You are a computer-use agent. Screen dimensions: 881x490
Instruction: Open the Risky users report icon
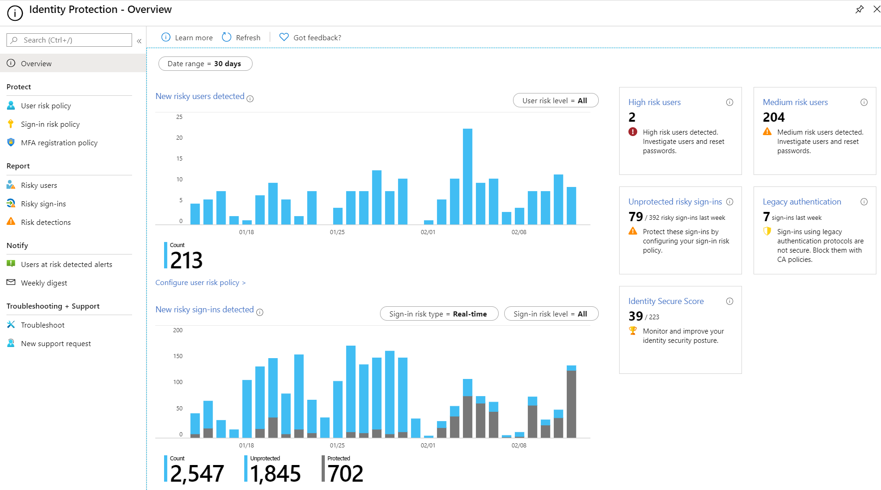(x=11, y=185)
